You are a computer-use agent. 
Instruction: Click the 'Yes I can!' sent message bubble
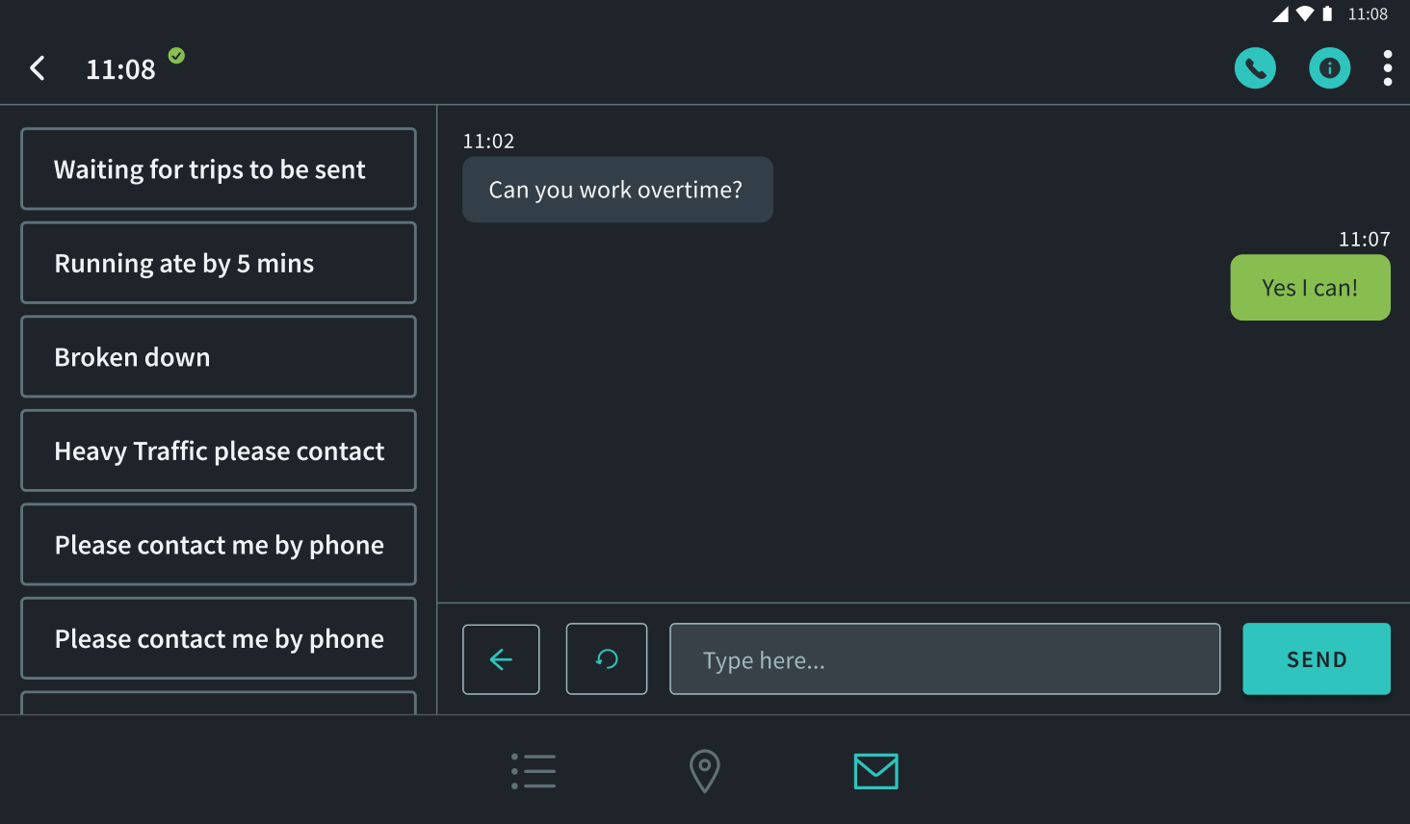[1310, 287]
